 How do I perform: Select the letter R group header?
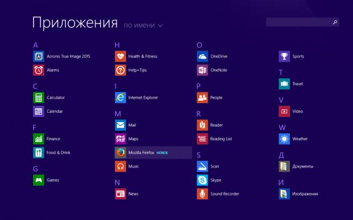199,114
